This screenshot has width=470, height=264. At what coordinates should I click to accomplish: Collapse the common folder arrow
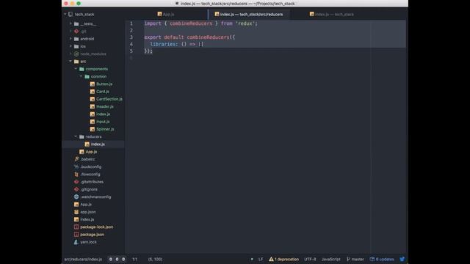tap(82, 76)
